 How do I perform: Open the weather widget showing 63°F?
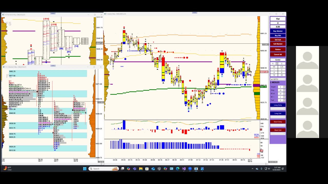(x=8, y=169)
